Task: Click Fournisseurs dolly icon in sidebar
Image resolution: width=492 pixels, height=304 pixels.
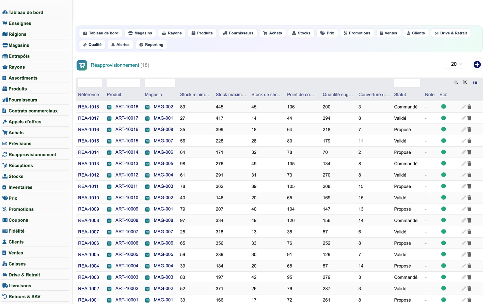Action: click(5, 100)
